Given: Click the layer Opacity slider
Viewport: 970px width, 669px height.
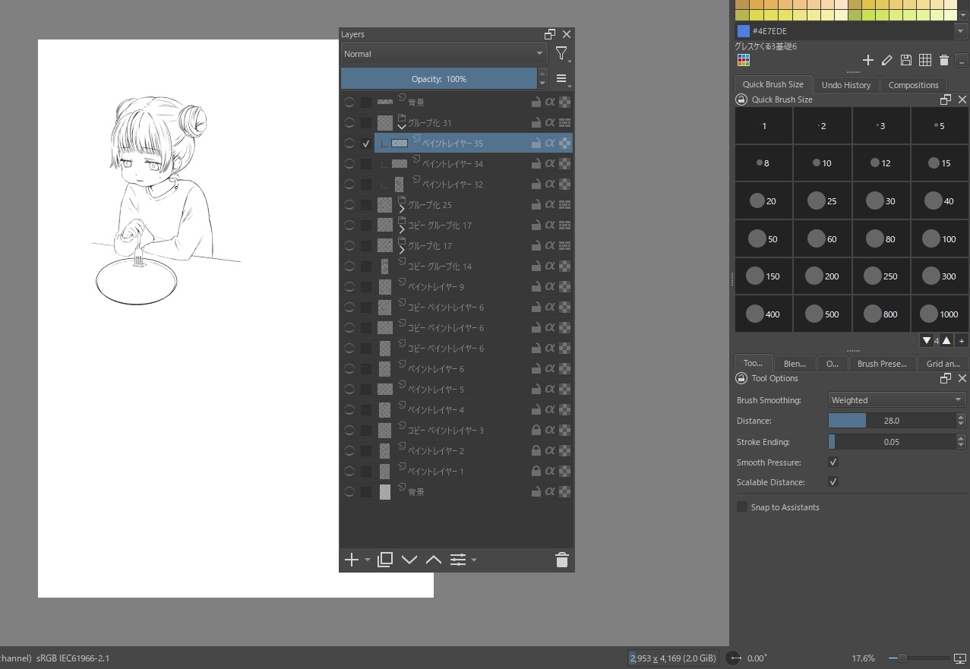Looking at the screenshot, I should tap(438, 79).
